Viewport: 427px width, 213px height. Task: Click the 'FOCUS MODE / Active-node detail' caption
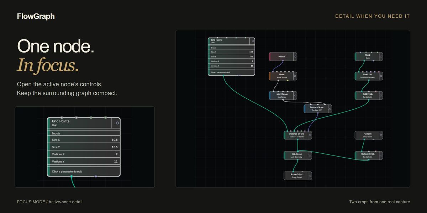pyautogui.click(x=49, y=202)
